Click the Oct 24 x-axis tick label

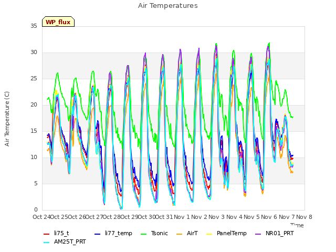pyautogui.click(x=42, y=217)
